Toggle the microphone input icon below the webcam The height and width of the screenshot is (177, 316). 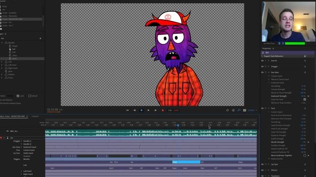tap(283, 43)
